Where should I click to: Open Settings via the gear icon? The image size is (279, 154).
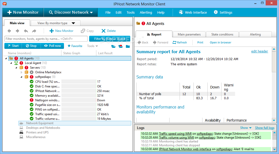click(x=216, y=12)
